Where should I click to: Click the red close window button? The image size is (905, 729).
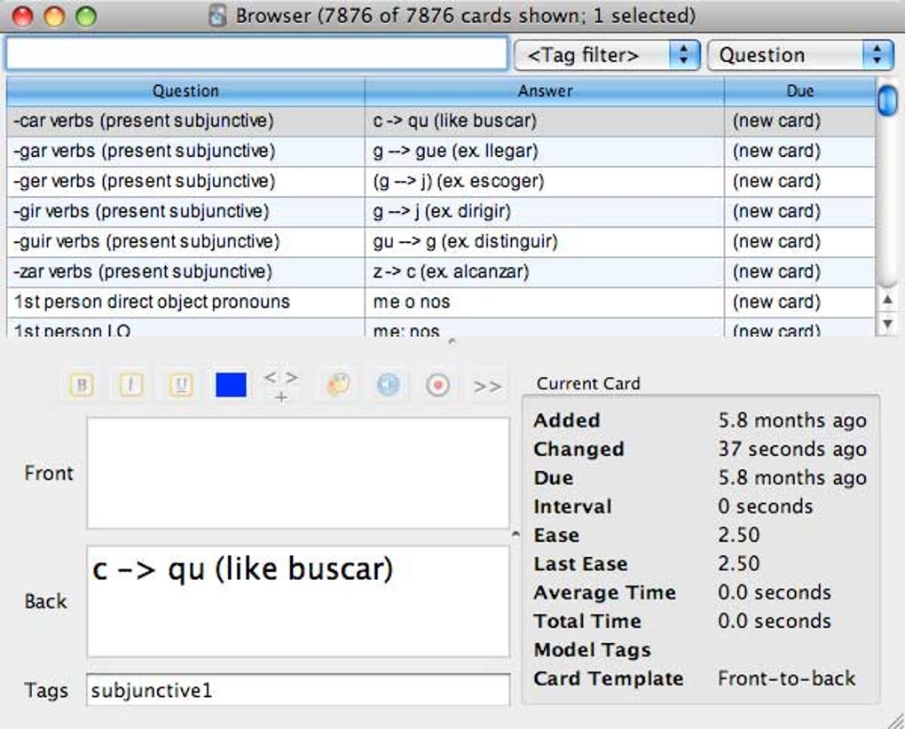[x=22, y=16]
